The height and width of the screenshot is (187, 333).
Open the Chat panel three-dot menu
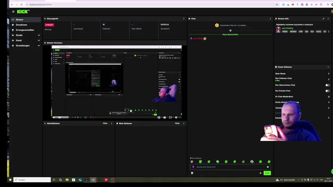pos(270,19)
